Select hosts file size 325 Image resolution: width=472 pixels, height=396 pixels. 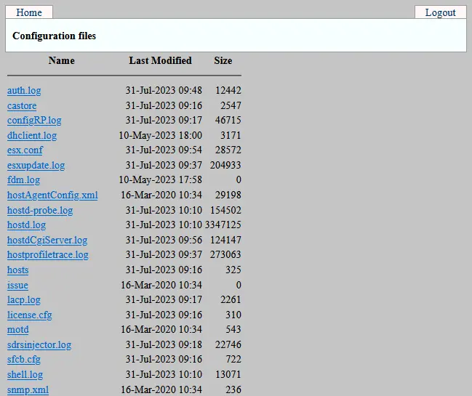tap(233, 270)
